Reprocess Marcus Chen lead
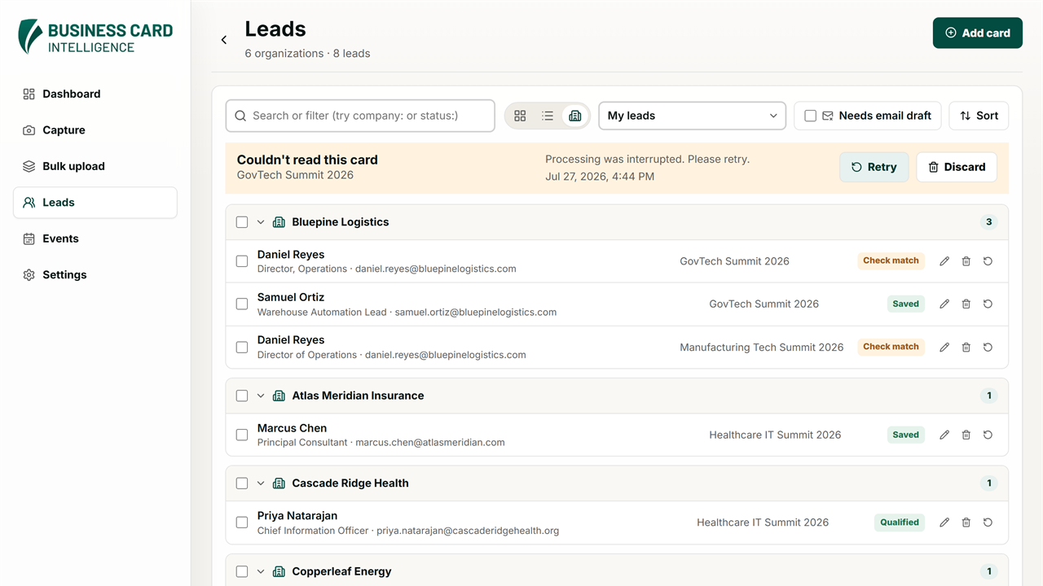Screen dimensions: 1043x586 (988, 435)
